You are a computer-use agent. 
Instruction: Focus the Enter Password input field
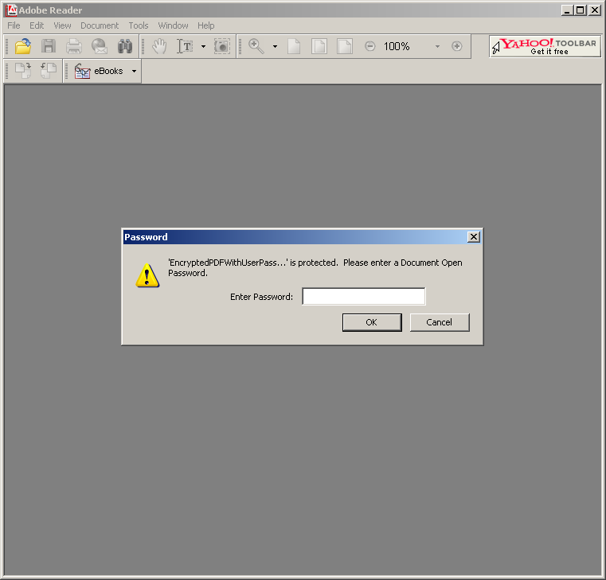point(364,297)
